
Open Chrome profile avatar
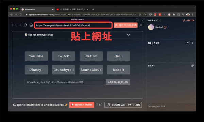click(x=188, y=15)
